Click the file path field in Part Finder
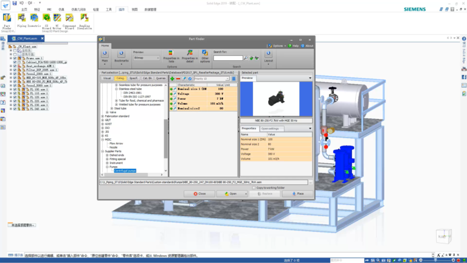The width and height of the screenshot is (467, 263). click(x=204, y=182)
